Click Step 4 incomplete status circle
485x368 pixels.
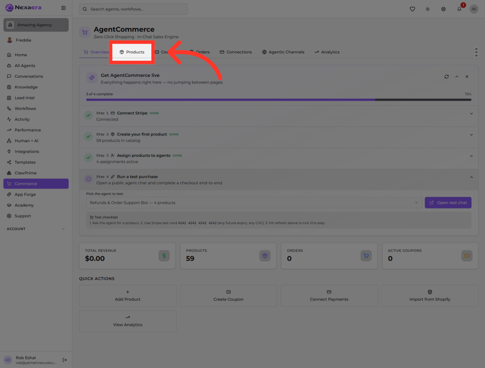click(x=88, y=179)
